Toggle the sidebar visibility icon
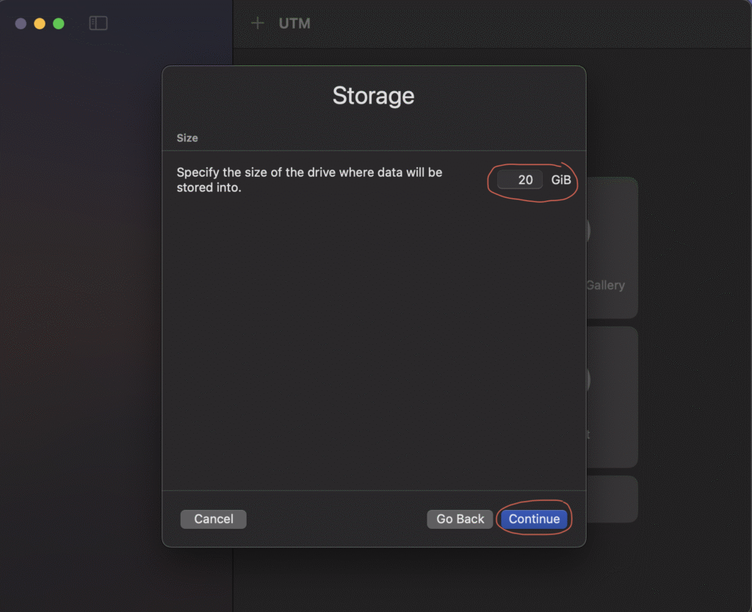This screenshot has width=752, height=612. click(98, 23)
